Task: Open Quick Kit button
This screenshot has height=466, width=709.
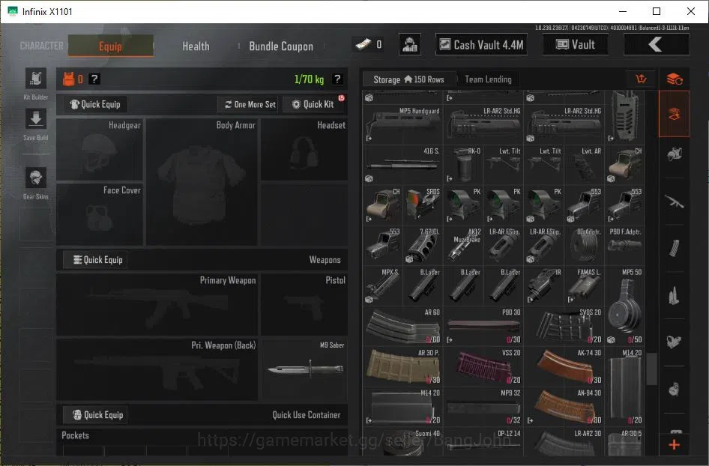Action: pyautogui.click(x=313, y=104)
